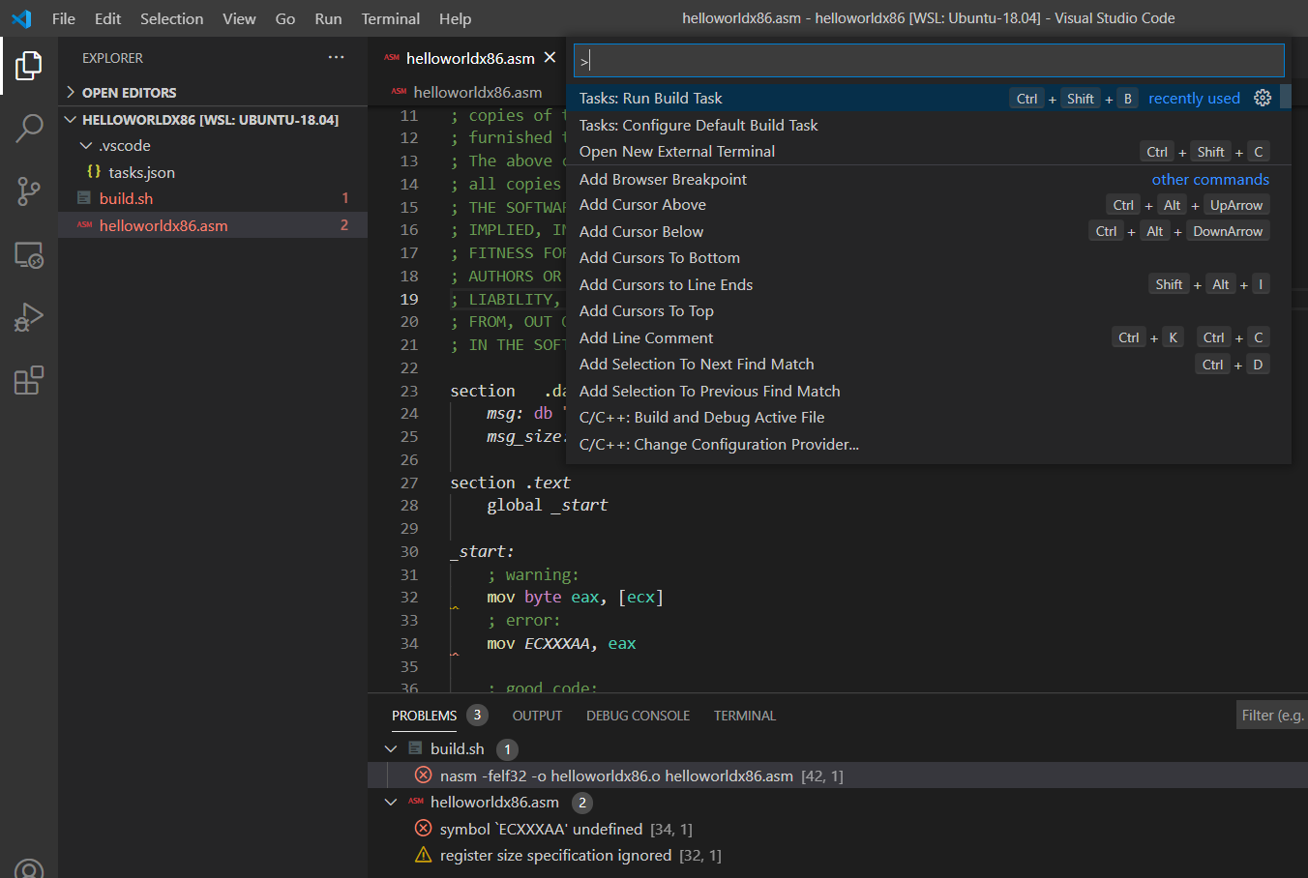
Task: Click gear icon beside Run Build Task
Action: [x=1263, y=98]
